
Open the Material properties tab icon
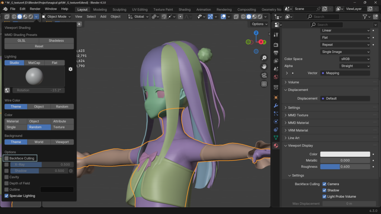click(x=276, y=146)
